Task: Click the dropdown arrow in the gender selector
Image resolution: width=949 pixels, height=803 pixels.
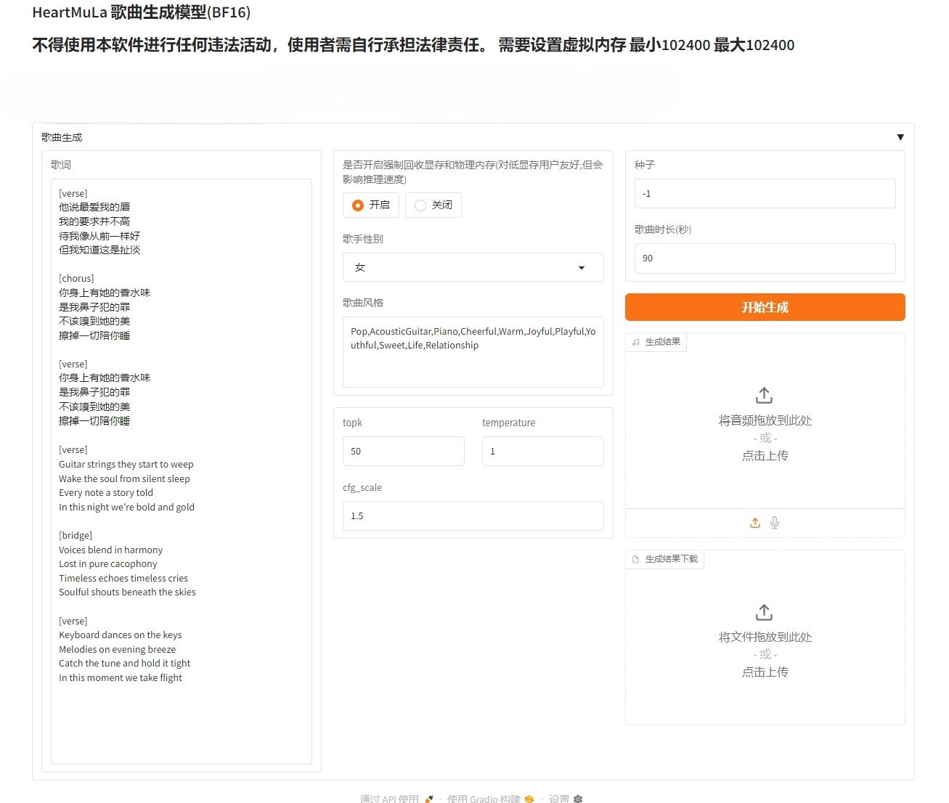Action: coord(581,268)
